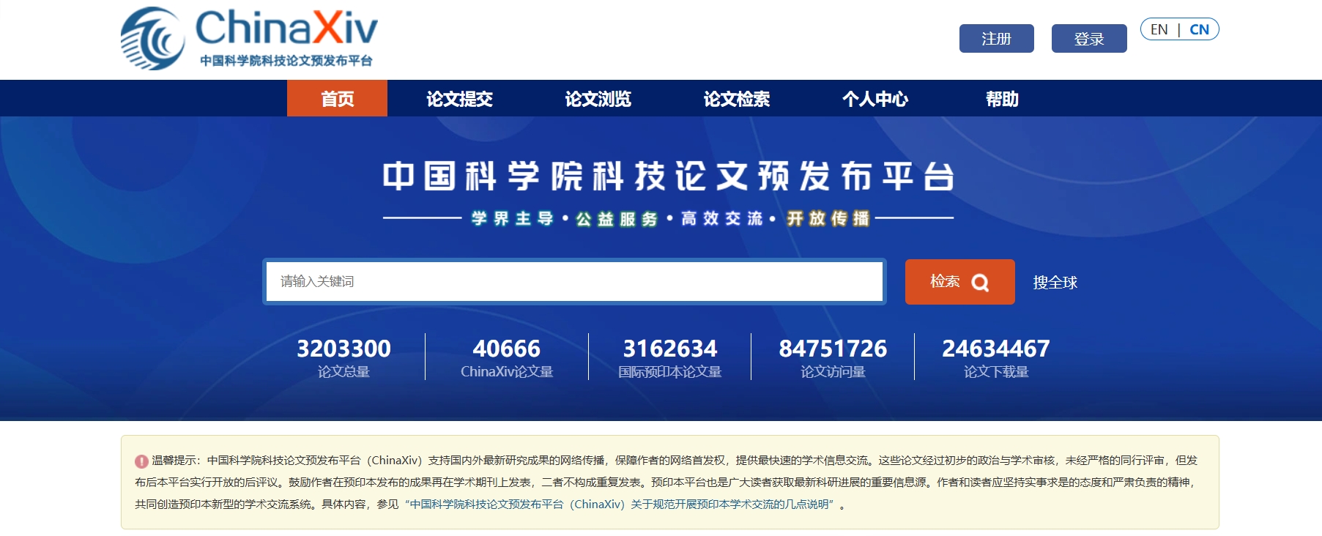Image resolution: width=1322 pixels, height=536 pixels.
Task: Click the banner title 中国科学院科技论文预发布平台
Action: click(x=668, y=176)
